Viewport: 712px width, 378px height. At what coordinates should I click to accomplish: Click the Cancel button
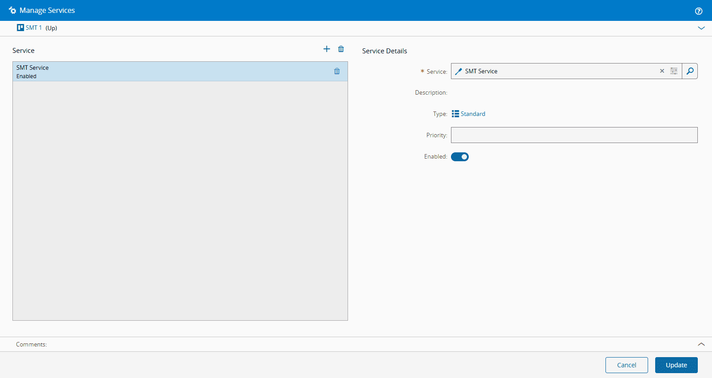[x=626, y=365]
